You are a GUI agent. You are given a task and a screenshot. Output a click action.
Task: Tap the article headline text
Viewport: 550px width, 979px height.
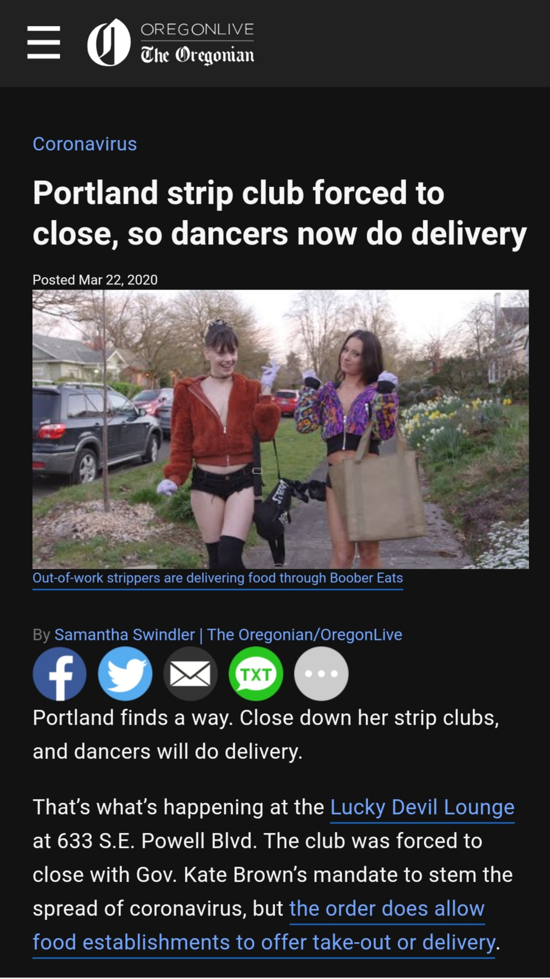280,213
